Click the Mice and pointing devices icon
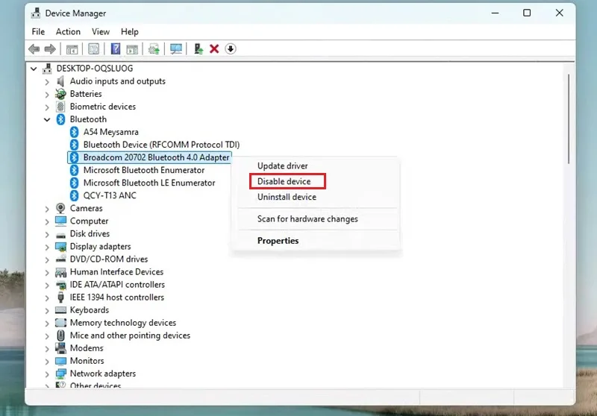 60,335
